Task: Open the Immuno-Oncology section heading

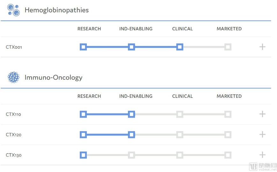Action: (x=54, y=77)
